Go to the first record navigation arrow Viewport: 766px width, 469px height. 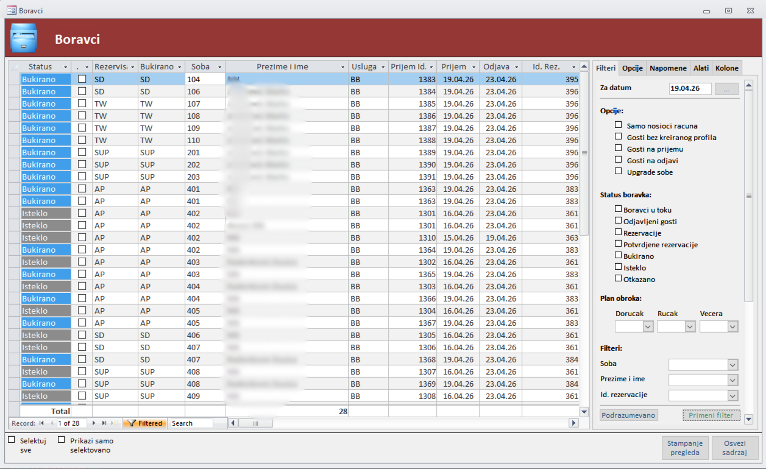(42, 423)
